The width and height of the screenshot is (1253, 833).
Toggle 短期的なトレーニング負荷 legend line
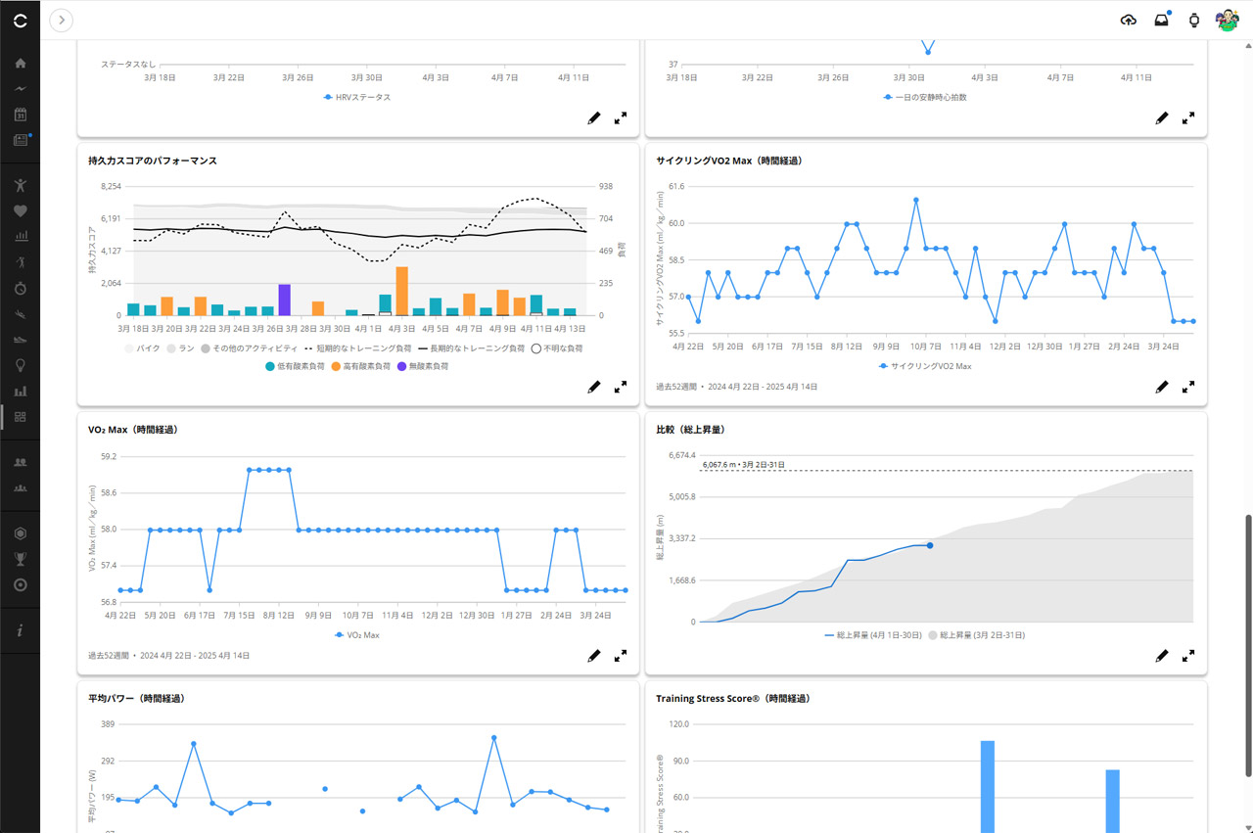[359, 347]
